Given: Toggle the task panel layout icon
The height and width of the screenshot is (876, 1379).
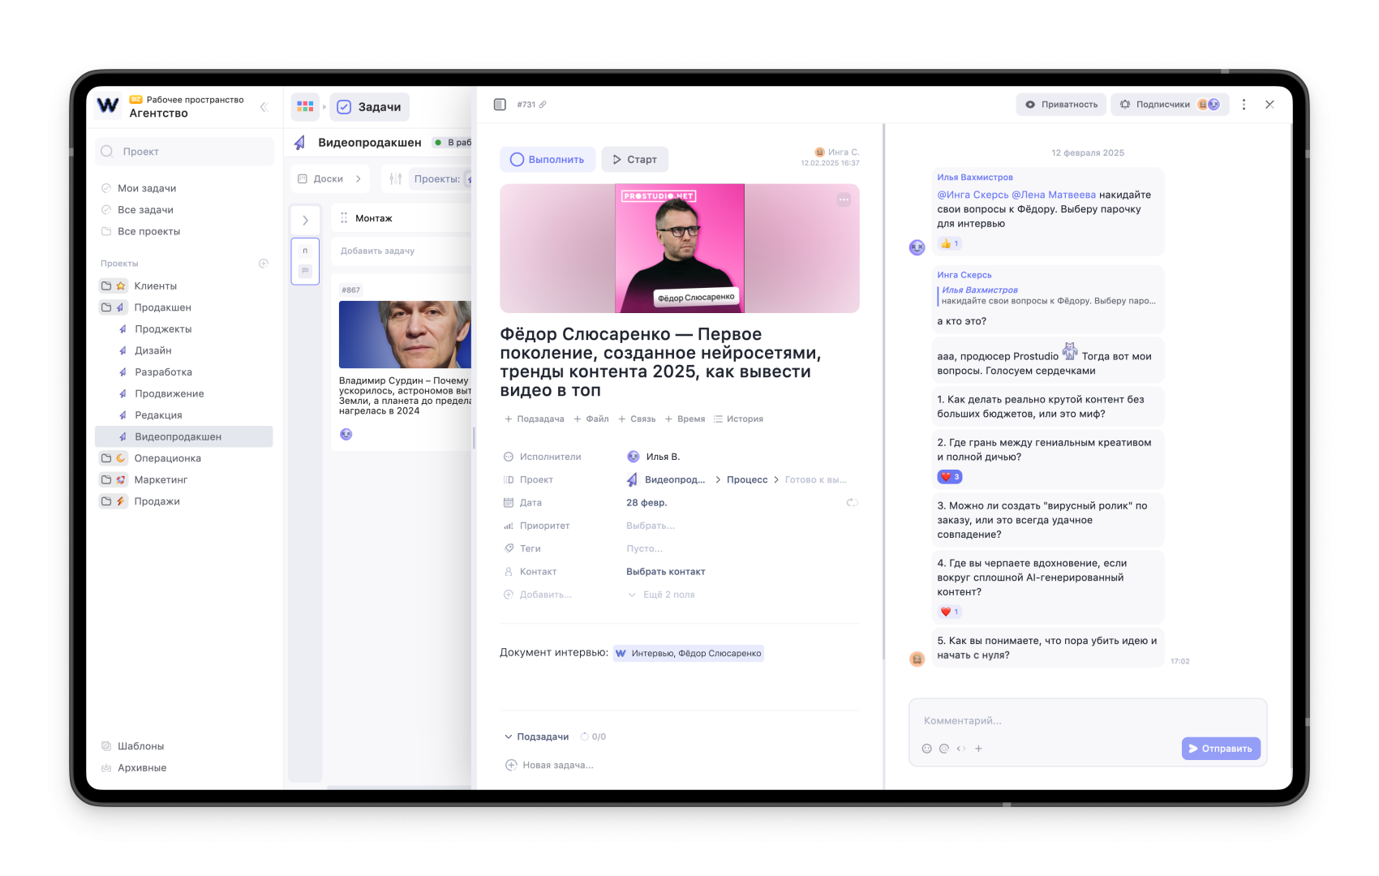Looking at the screenshot, I should pyautogui.click(x=500, y=105).
